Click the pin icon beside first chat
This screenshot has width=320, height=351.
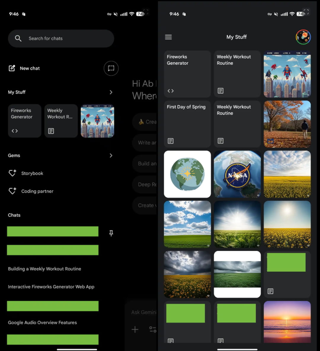(111, 233)
